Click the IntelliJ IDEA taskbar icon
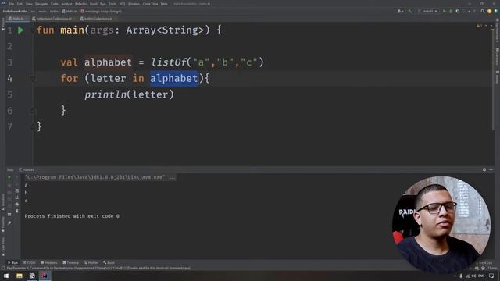The height and width of the screenshot is (281, 500). (x=45, y=276)
